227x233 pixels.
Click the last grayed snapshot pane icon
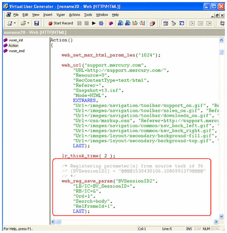209,23
